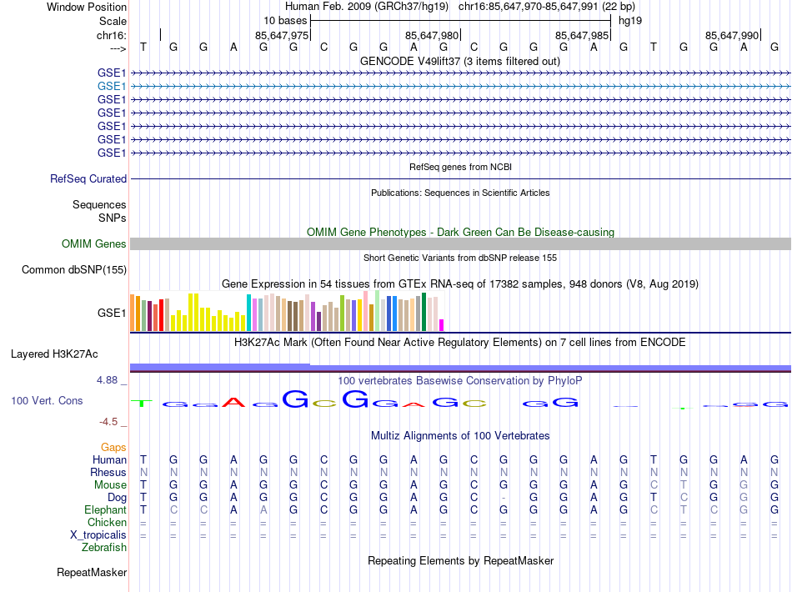Click the 10 bases scale bar
Screen dimensions: 792x592
tap(460, 19)
